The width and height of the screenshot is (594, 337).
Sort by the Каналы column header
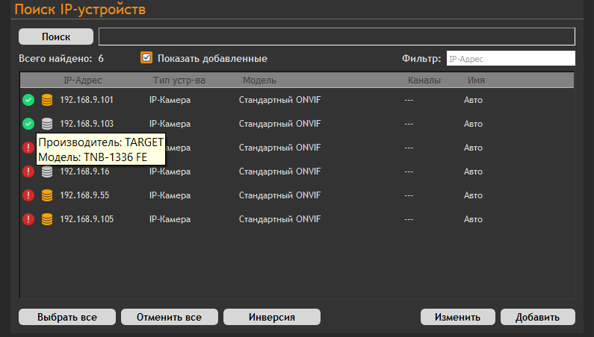(424, 81)
